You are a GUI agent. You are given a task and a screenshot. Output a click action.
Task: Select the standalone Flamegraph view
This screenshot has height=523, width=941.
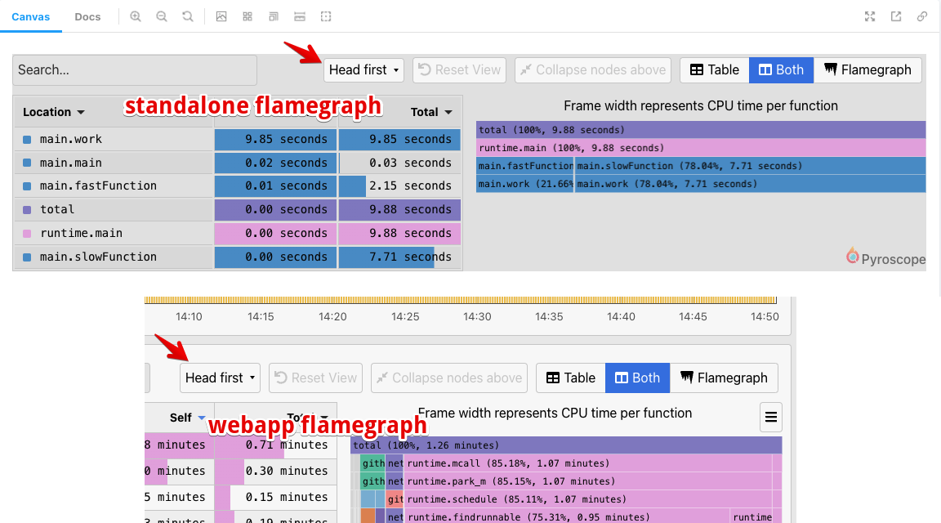[867, 70]
